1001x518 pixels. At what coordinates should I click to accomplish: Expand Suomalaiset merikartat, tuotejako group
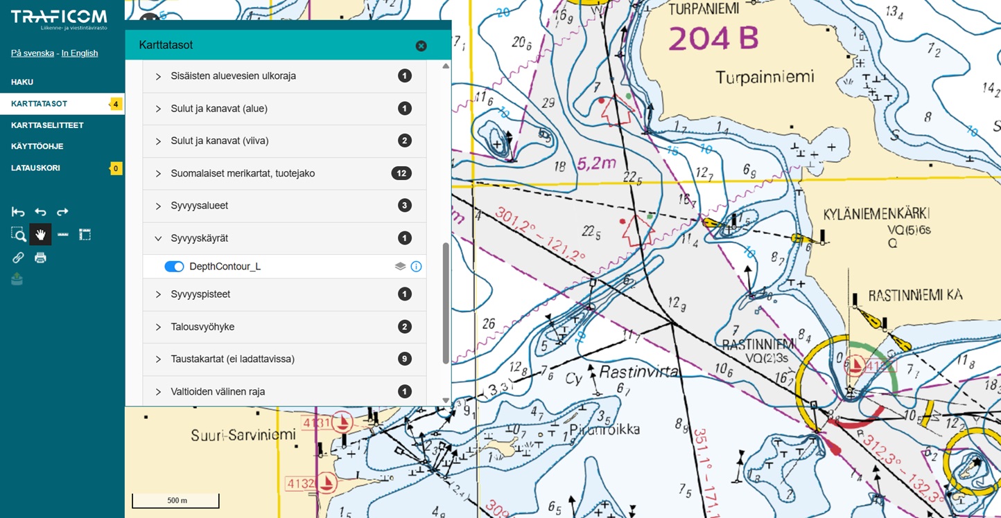(x=158, y=173)
